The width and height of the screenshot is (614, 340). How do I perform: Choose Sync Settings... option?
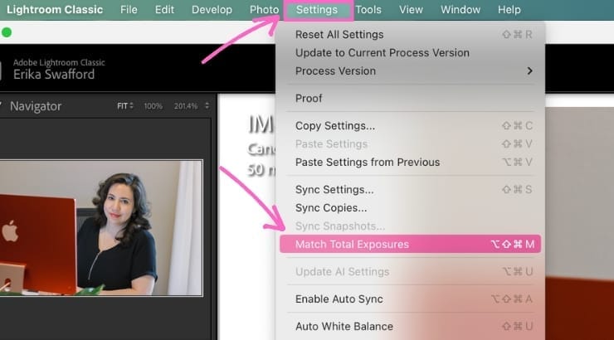coord(411,189)
